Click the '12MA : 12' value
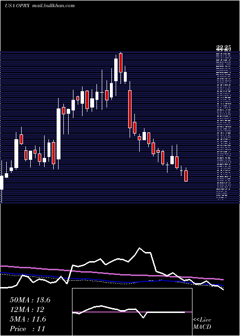 tap(27, 310)
